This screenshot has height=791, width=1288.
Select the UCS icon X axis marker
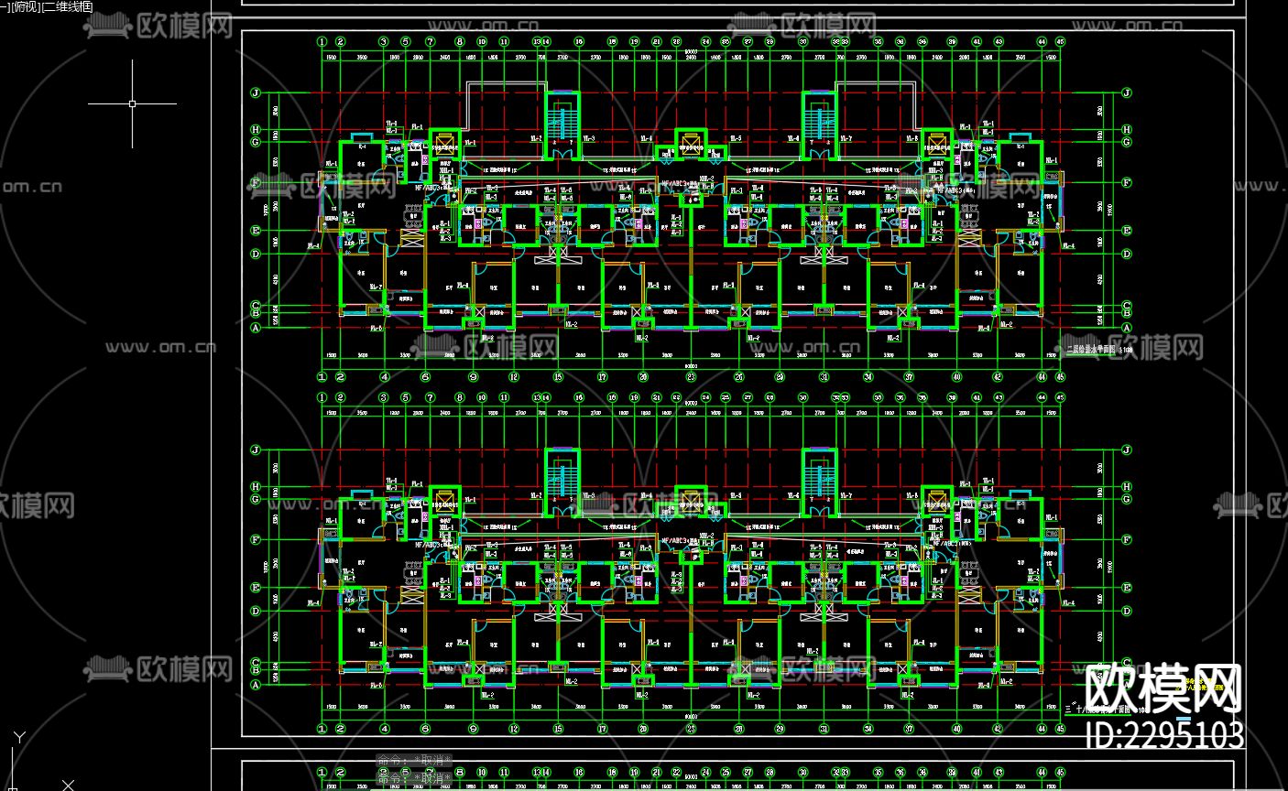pyautogui.click(x=67, y=785)
